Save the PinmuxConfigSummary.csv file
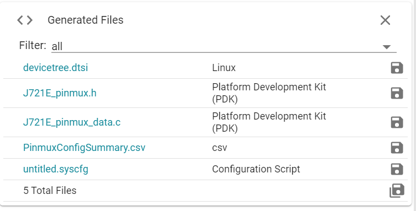This screenshot has width=416, height=211. coord(397,148)
